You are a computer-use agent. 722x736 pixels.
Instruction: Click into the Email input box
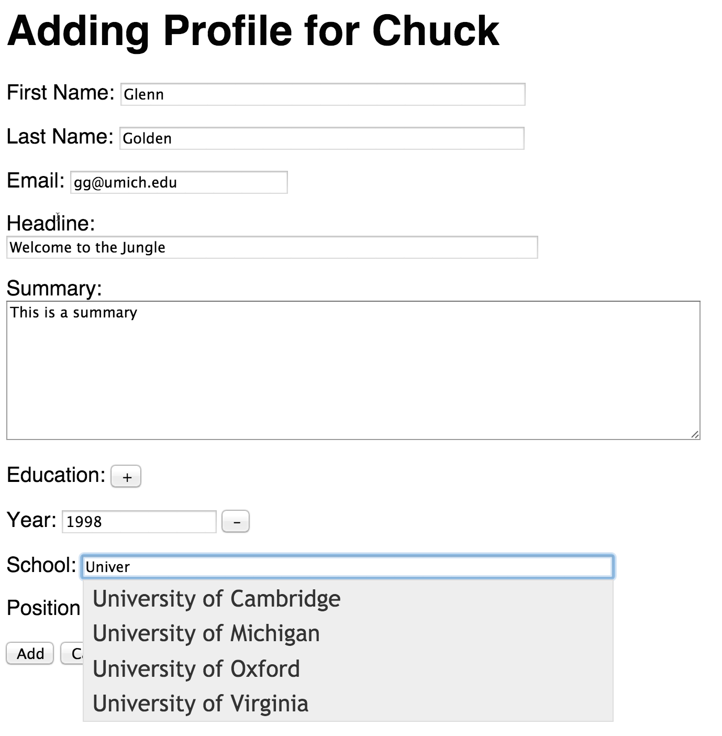(x=179, y=182)
